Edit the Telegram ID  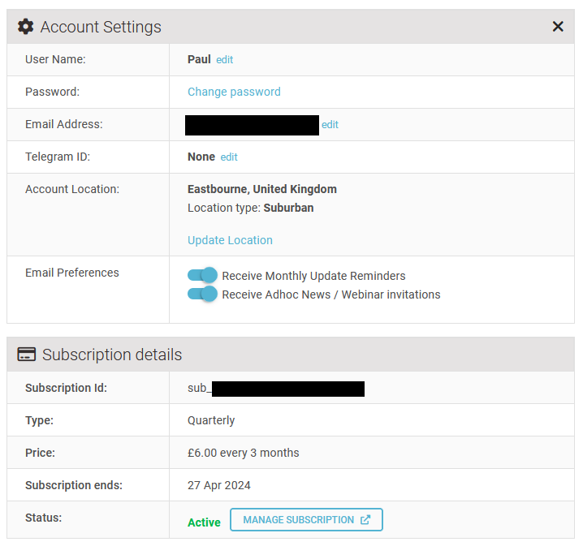(229, 157)
